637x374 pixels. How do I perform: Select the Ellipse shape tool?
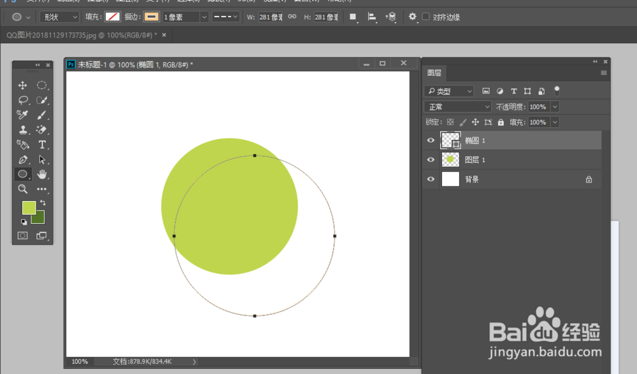coord(22,174)
